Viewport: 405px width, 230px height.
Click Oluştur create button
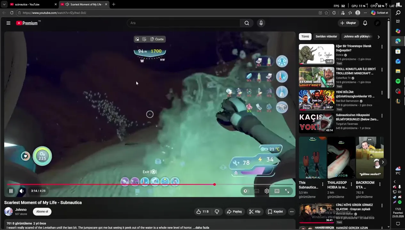348,23
